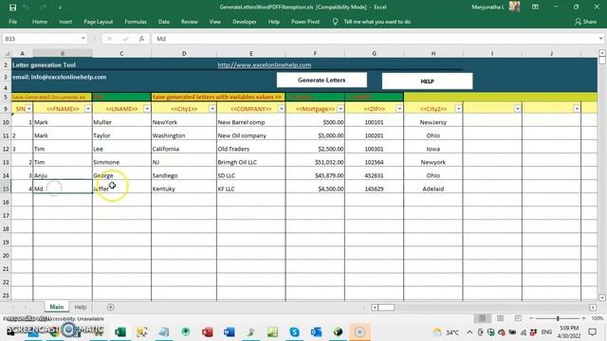This screenshot has width=607, height=341.
Task: Open the Customize Quick Access Toolbar arrow
Action: coord(60,8)
